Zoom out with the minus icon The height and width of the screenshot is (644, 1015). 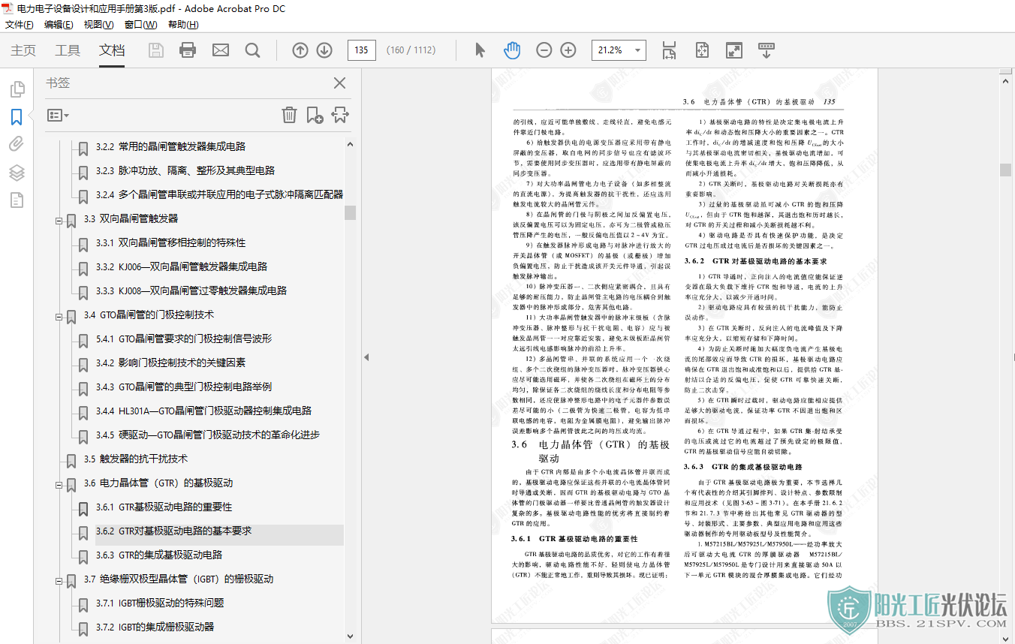pos(544,50)
